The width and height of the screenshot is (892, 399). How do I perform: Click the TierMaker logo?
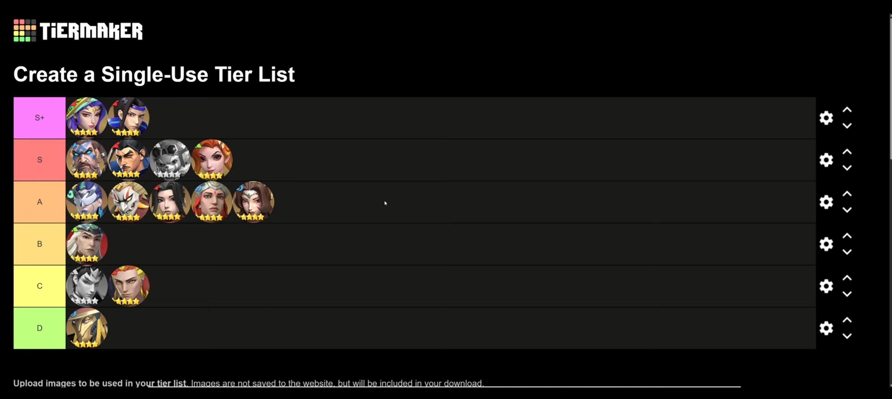[78, 31]
